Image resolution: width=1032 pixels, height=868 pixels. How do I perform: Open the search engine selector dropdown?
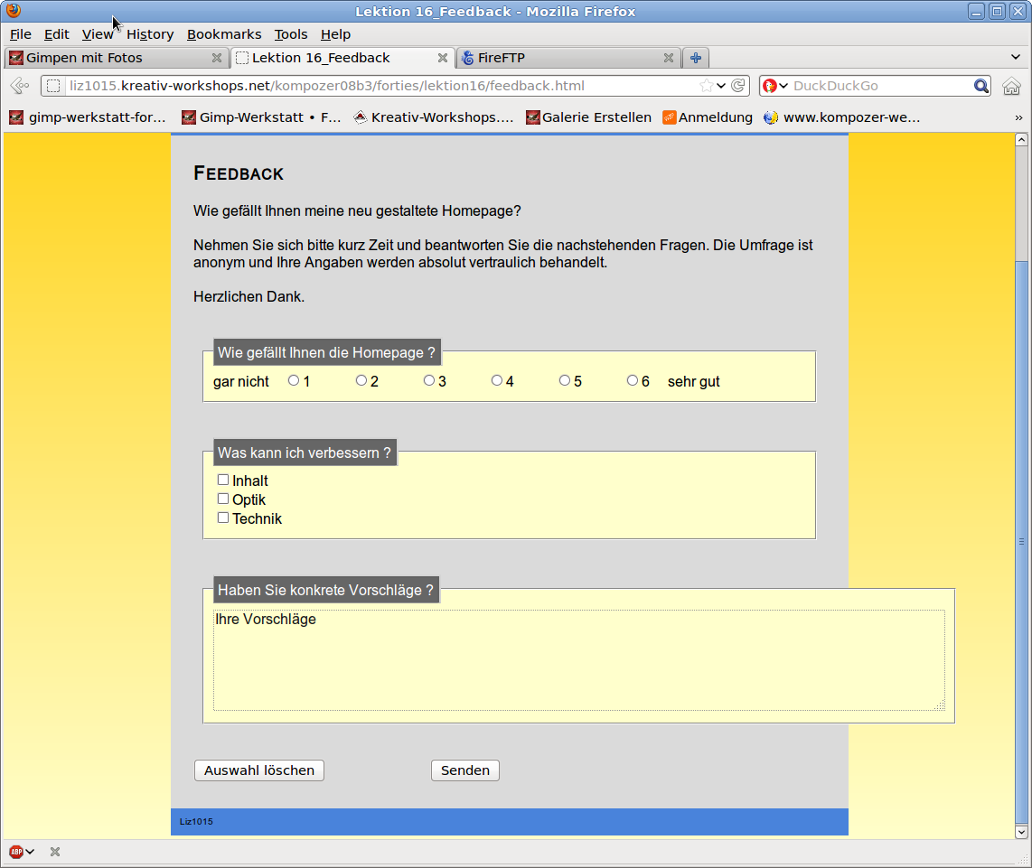(x=775, y=86)
